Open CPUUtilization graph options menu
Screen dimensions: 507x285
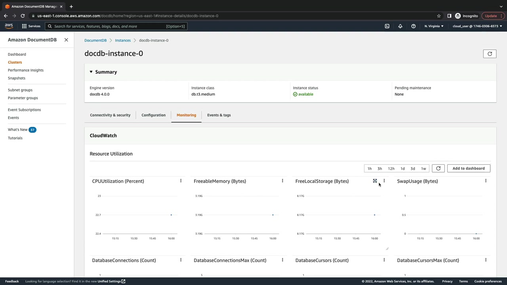(x=181, y=181)
